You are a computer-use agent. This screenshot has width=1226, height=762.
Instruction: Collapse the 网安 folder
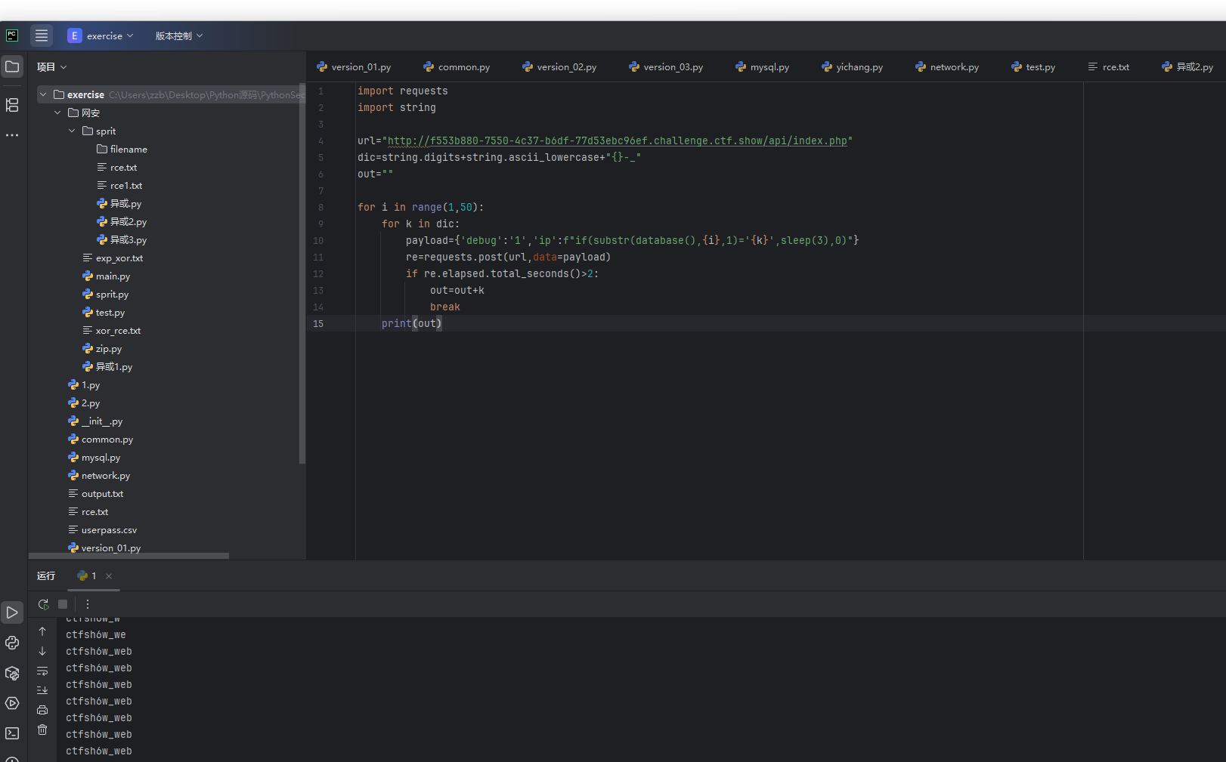(57, 113)
